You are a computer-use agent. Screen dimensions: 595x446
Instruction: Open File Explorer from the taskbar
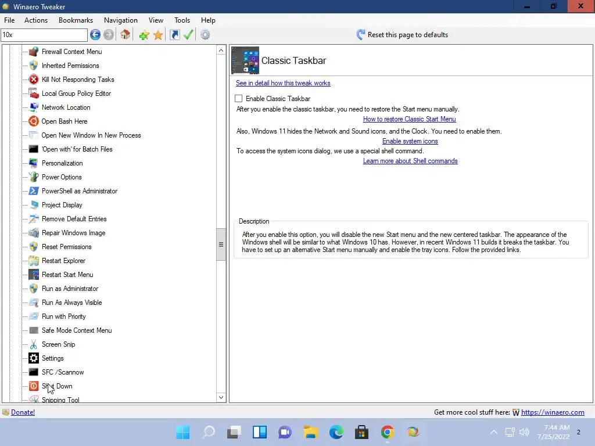click(x=310, y=432)
